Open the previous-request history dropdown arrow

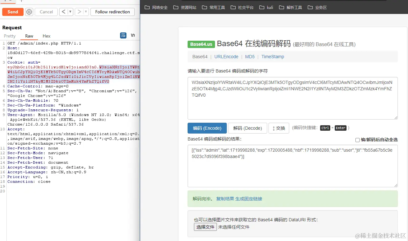(70, 12)
